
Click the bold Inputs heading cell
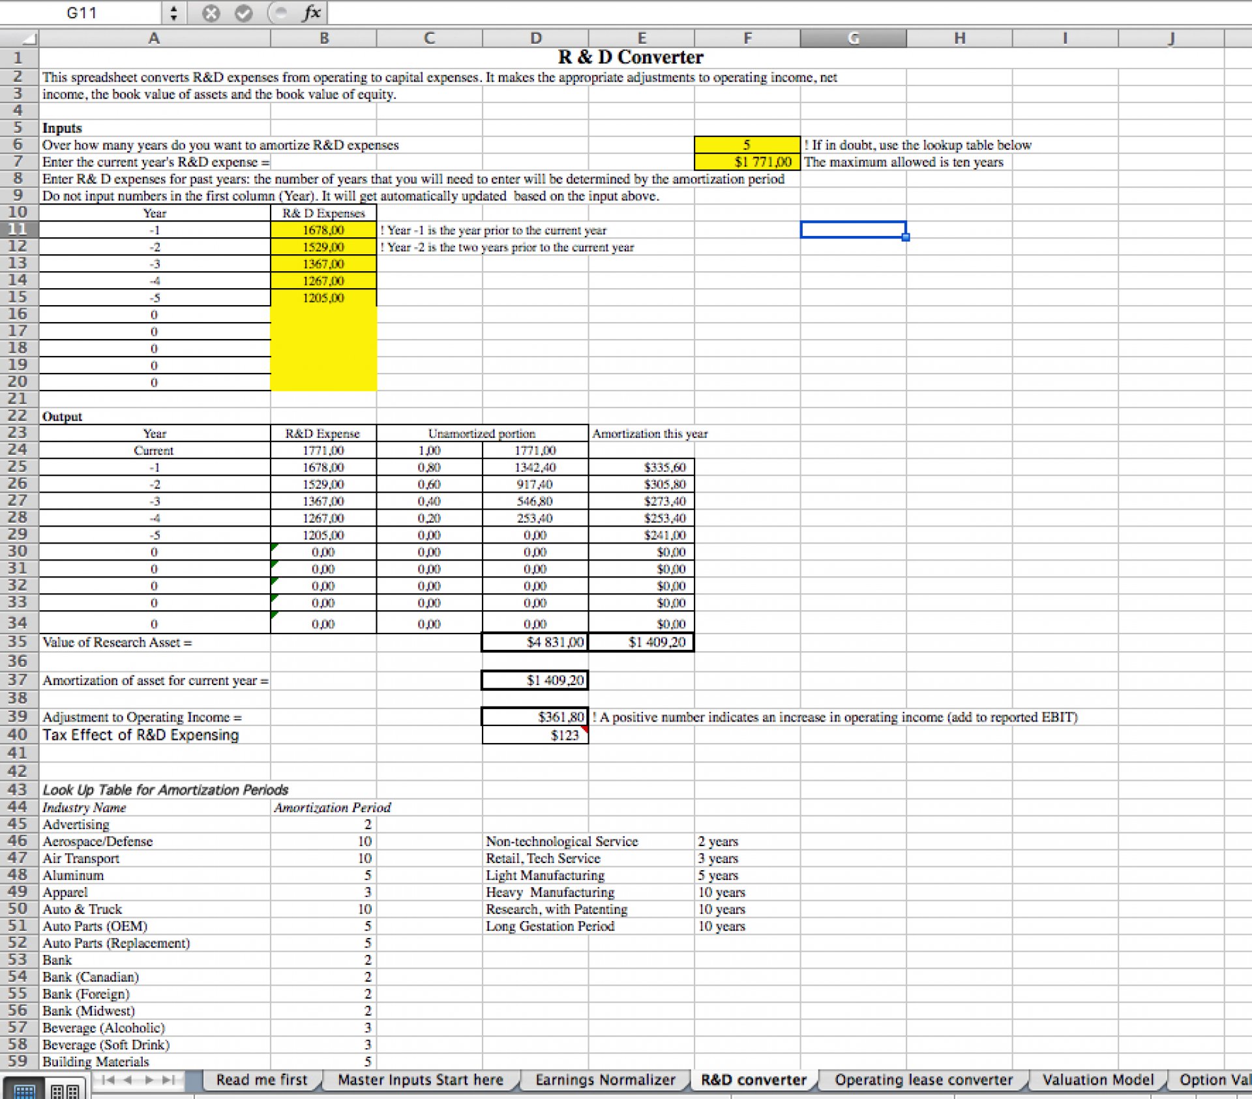[x=155, y=128]
